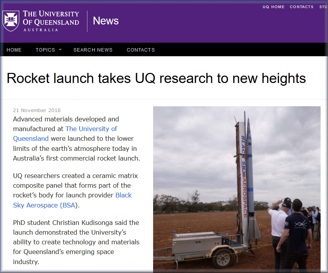Screen dimensions: 328x273
Task: Expand the TOPICS dropdown arrow
Action: pyautogui.click(x=60, y=50)
